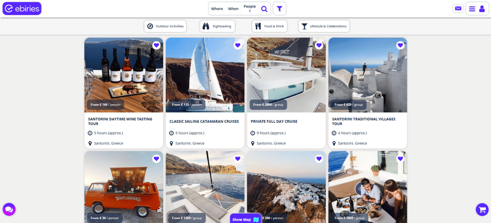Select the Outdoor Activities category
The image size is (491, 223).
click(165, 26)
